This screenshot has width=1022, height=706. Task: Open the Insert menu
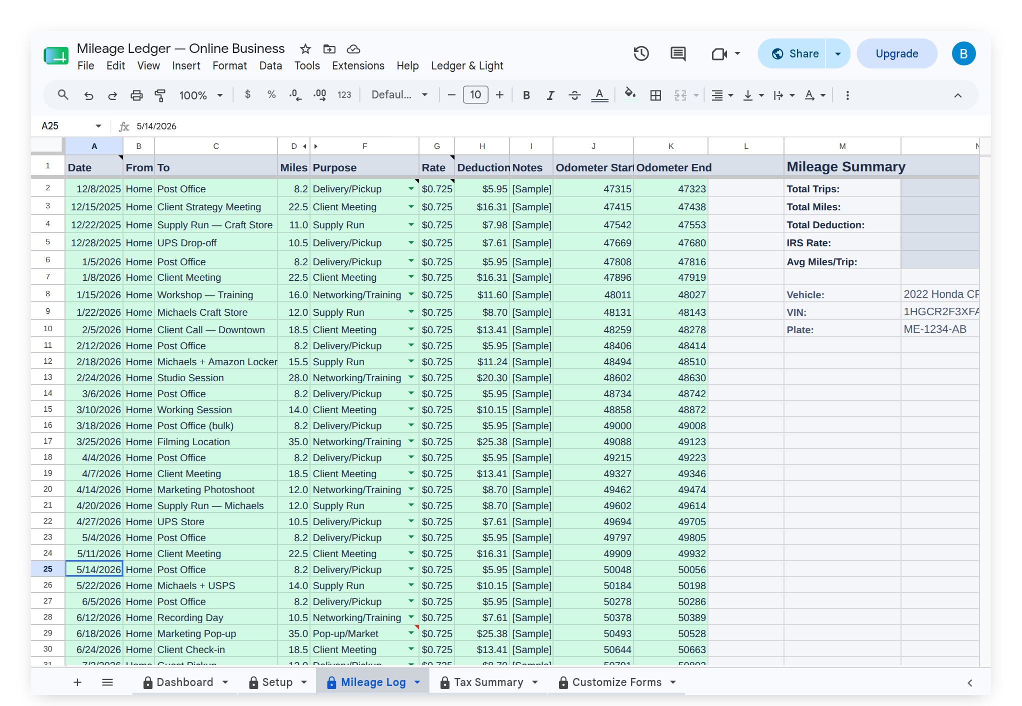click(x=186, y=66)
